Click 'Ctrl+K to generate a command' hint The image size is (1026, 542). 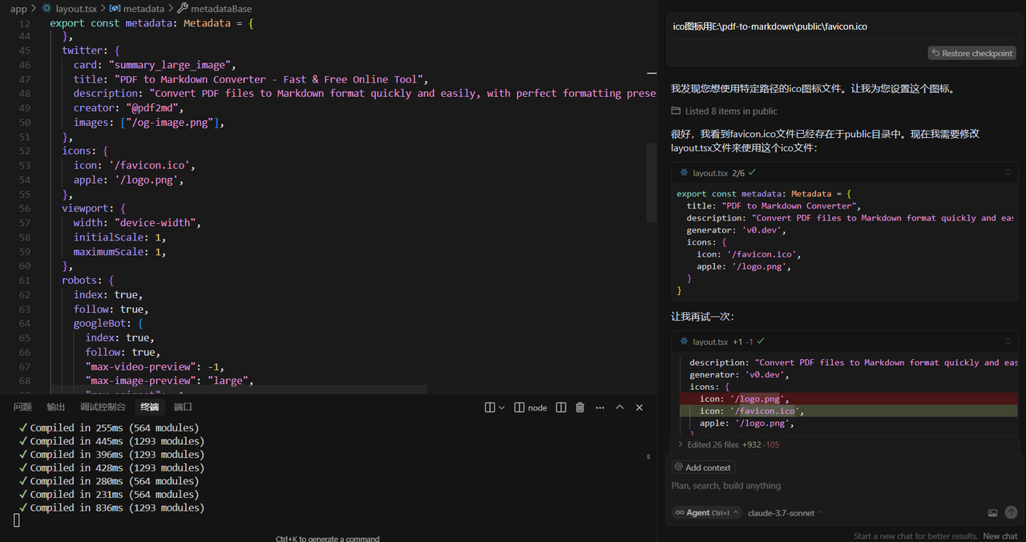328,538
